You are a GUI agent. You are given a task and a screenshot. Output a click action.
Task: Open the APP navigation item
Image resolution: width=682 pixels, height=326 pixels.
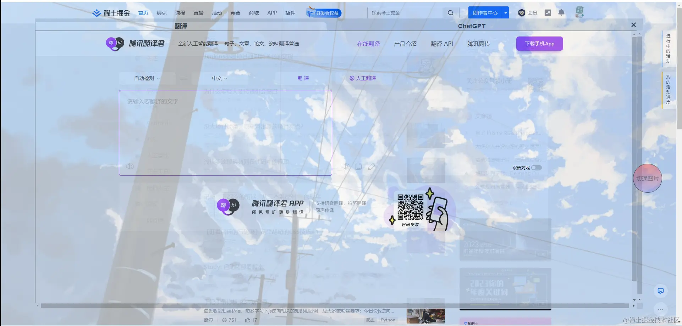tap(272, 13)
